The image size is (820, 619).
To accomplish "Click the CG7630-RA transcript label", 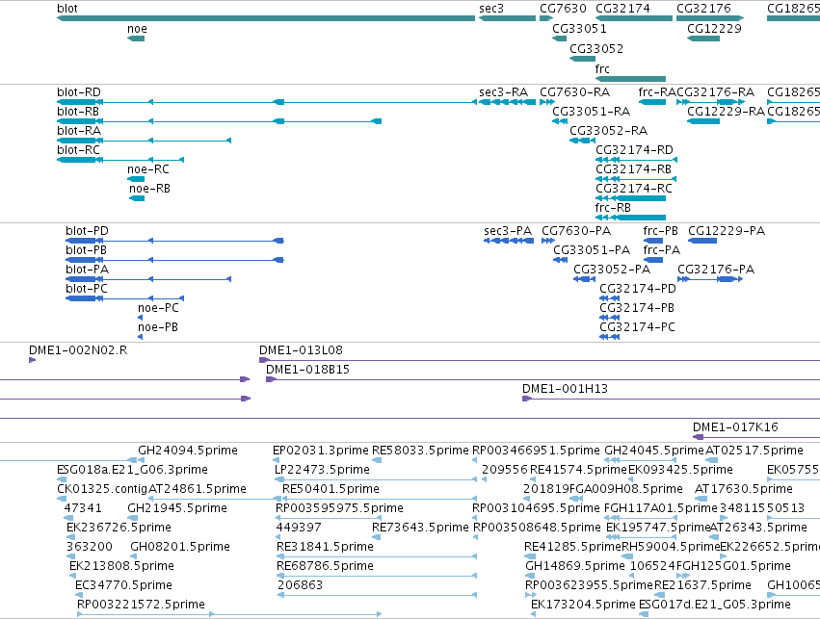I will (x=574, y=92).
